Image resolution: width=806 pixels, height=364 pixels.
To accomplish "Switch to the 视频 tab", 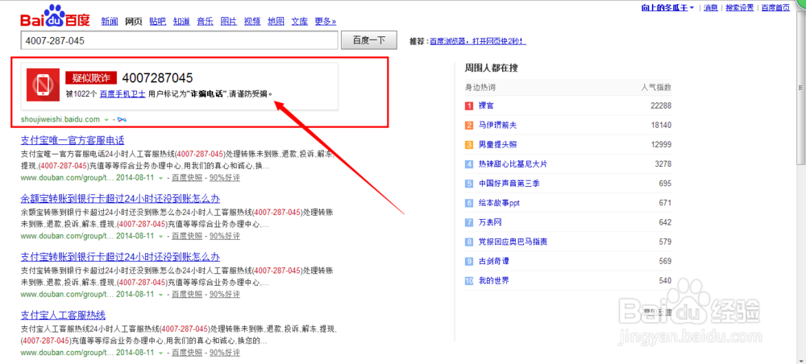I will tap(252, 22).
